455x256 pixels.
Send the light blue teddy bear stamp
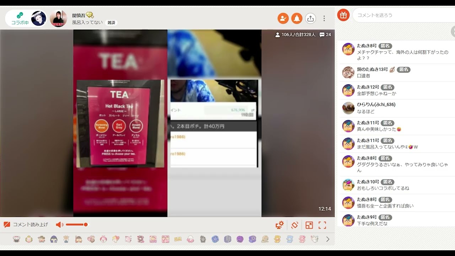click(x=290, y=239)
